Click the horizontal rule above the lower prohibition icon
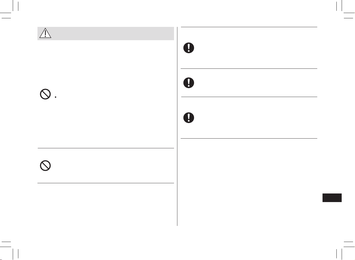 (x=106, y=148)
